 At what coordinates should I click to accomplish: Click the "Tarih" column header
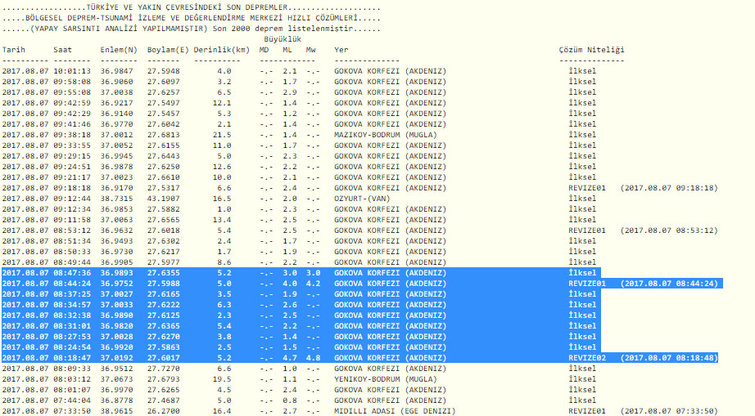click(x=14, y=50)
